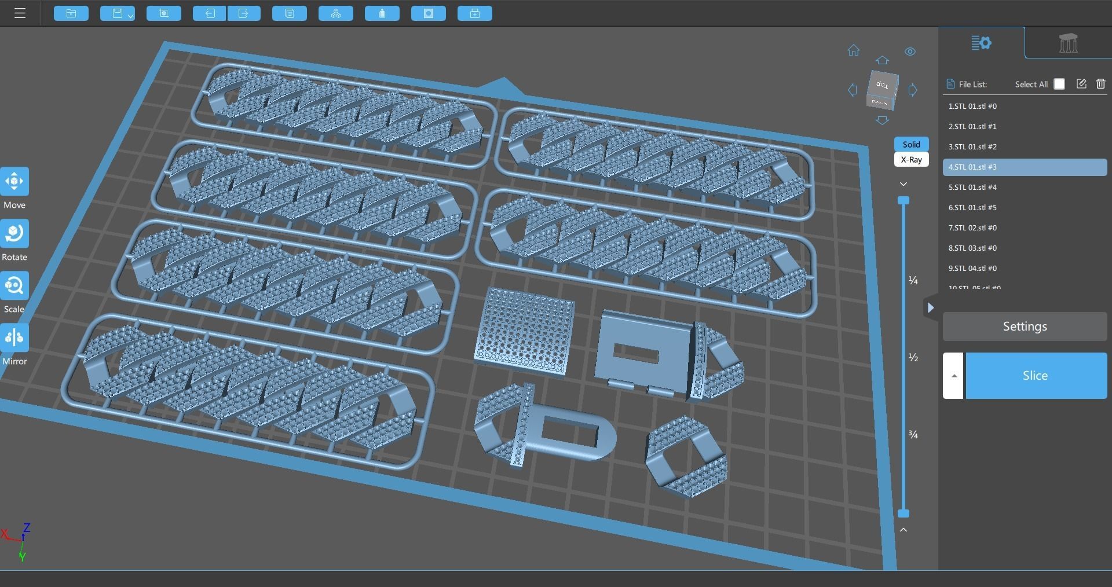This screenshot has width=1112, height=587.
Task: Click the save project floppy-disk icon
Action: pyautogui.click(x=118, y=13)
